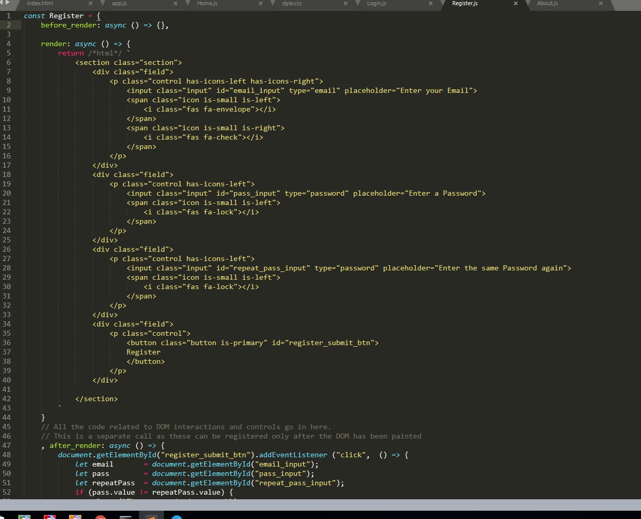Screen dimensions: 641x519
Task: Close the Login.js tab
Action: [x=430, y=4]
